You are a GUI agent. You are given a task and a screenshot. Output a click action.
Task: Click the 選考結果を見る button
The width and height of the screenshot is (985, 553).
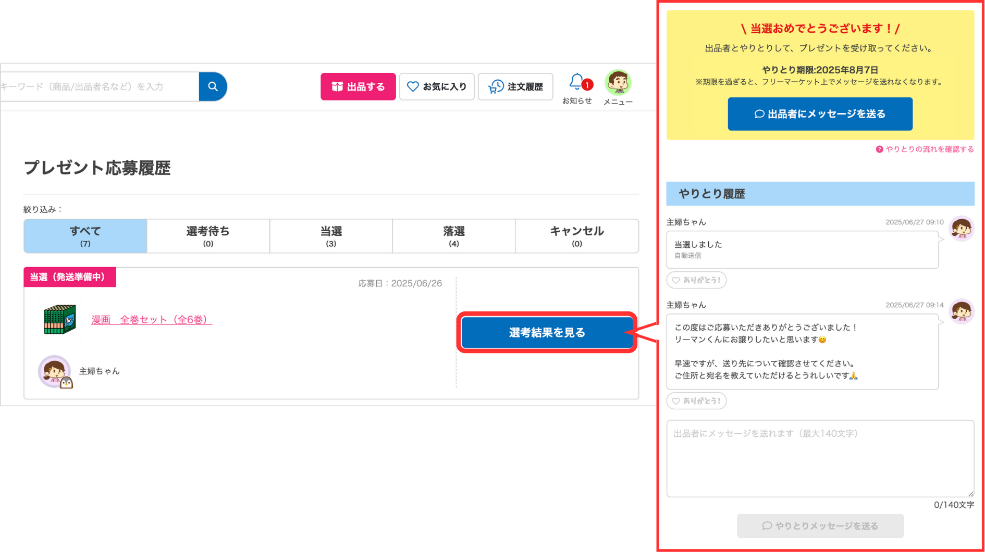[x=546, y=332]
